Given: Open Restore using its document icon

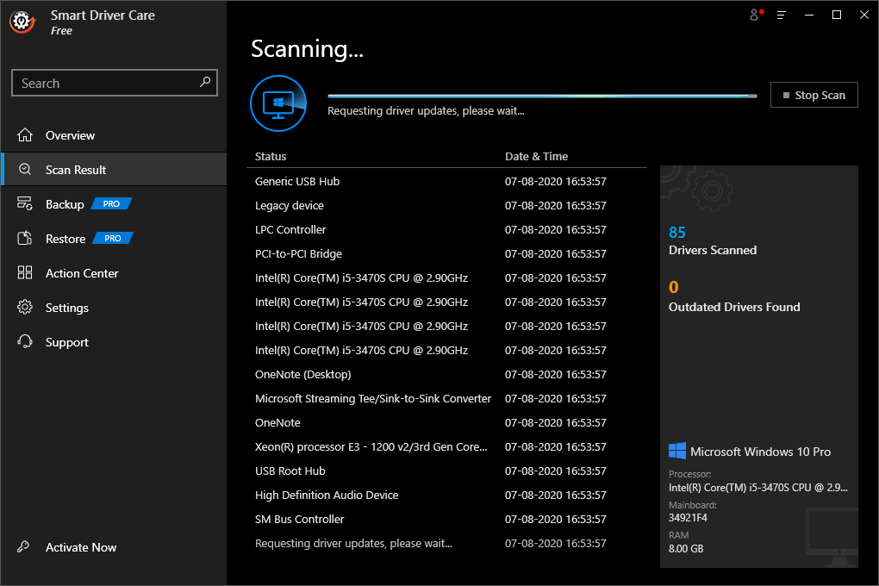Looking at the screenshot, I should 26,238.
